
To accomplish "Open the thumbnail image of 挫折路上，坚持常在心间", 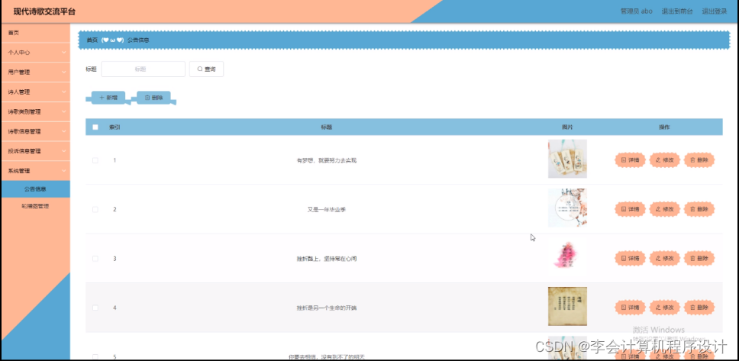I will click(x=567, y=257).
